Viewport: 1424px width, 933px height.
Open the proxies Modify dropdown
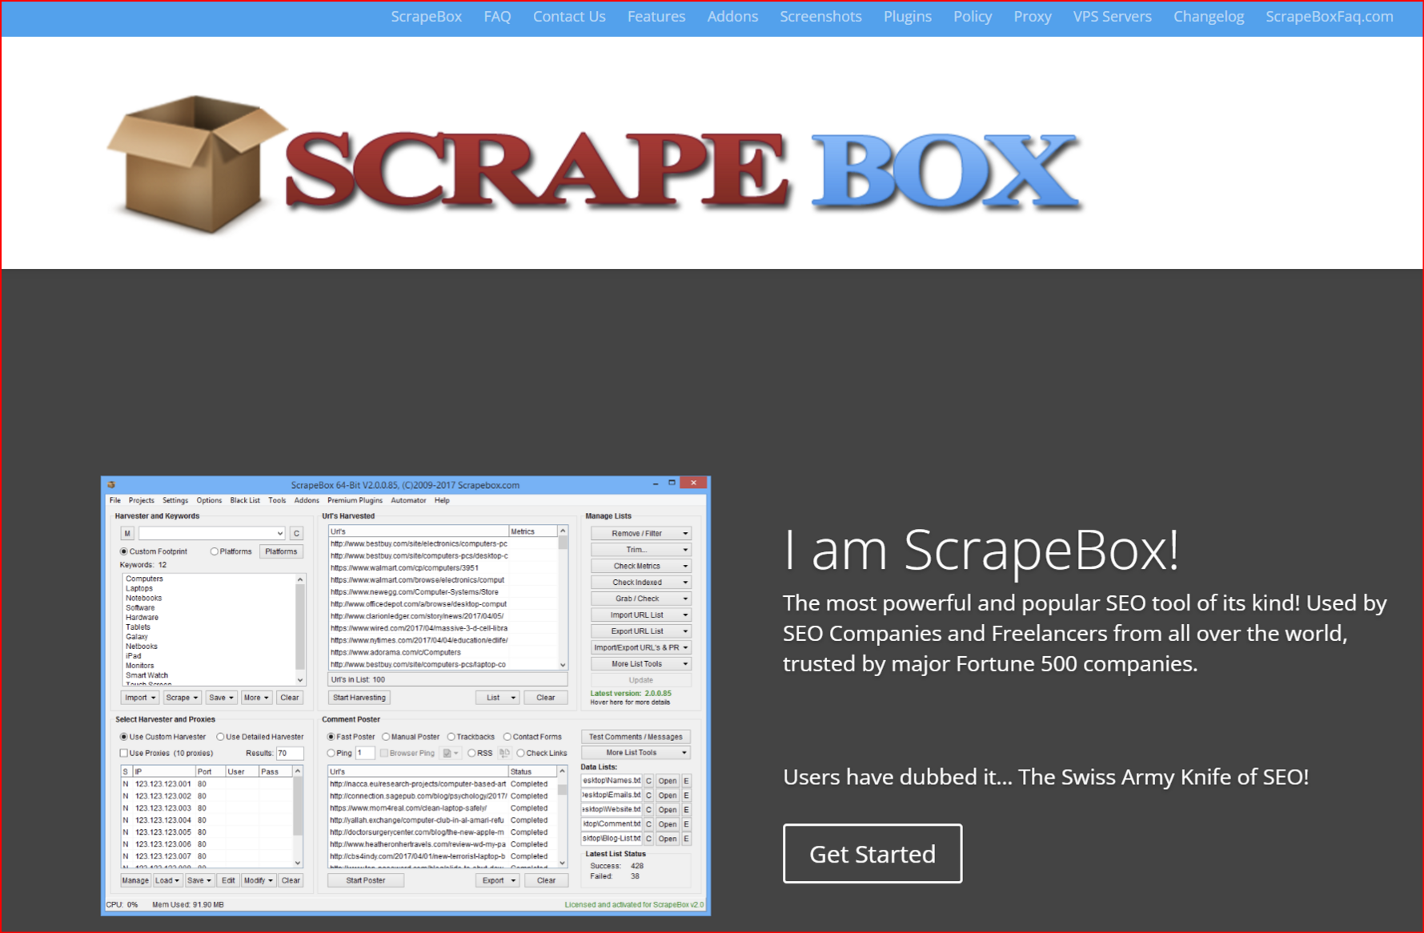(259, 880)
